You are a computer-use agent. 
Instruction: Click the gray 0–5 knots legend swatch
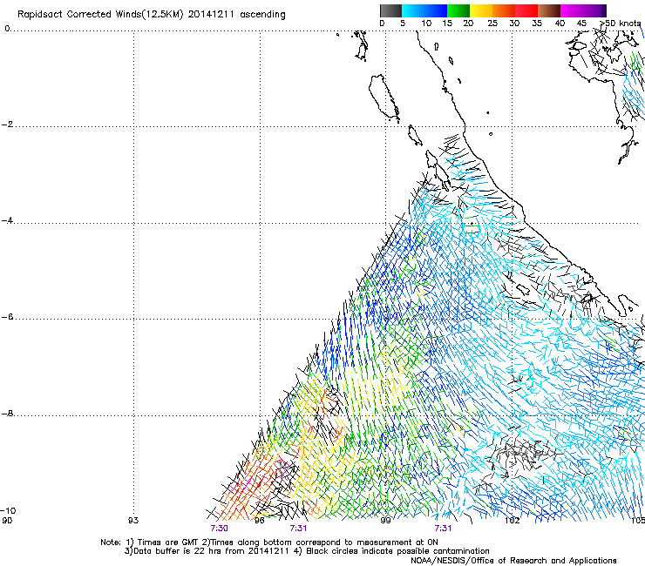click(x=390, y=10)
